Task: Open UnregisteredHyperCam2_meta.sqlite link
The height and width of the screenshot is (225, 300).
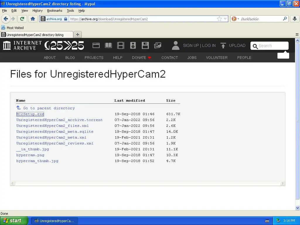Action: [x=55, y=132]
